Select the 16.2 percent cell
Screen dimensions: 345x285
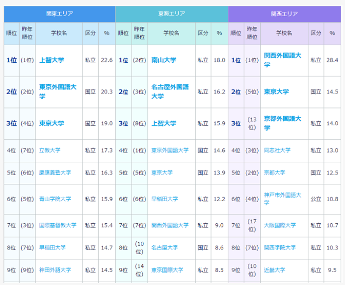click(x=219, y=92)
